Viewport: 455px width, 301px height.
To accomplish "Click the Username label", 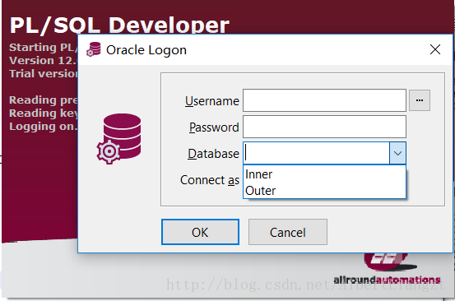I will 212,101.
